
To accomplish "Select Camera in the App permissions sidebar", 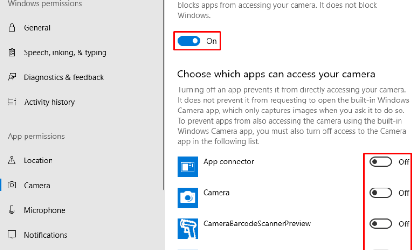I will (37, 185).
